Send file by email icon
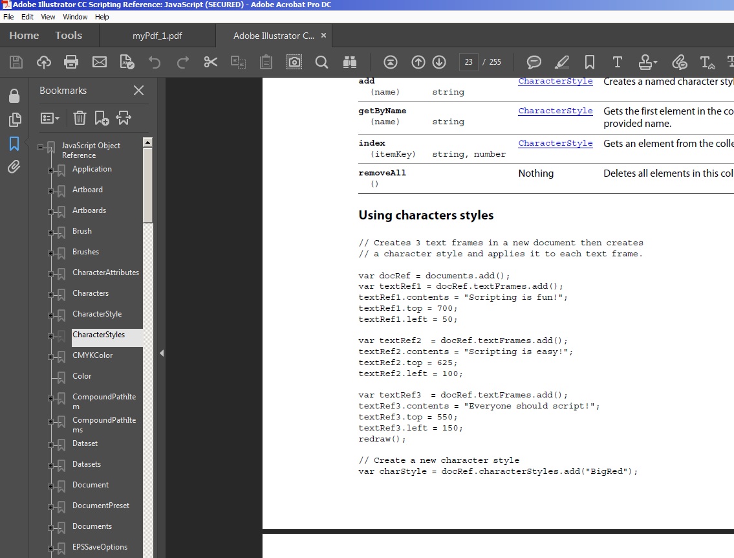Viewport: 734px width, 558px height. [x=99, y=62]
